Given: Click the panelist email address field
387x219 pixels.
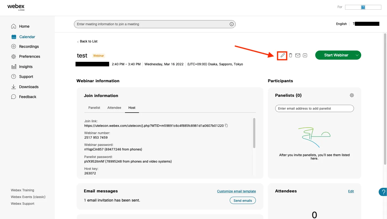Looking at the screenshot, I should (x=314, y=109).
